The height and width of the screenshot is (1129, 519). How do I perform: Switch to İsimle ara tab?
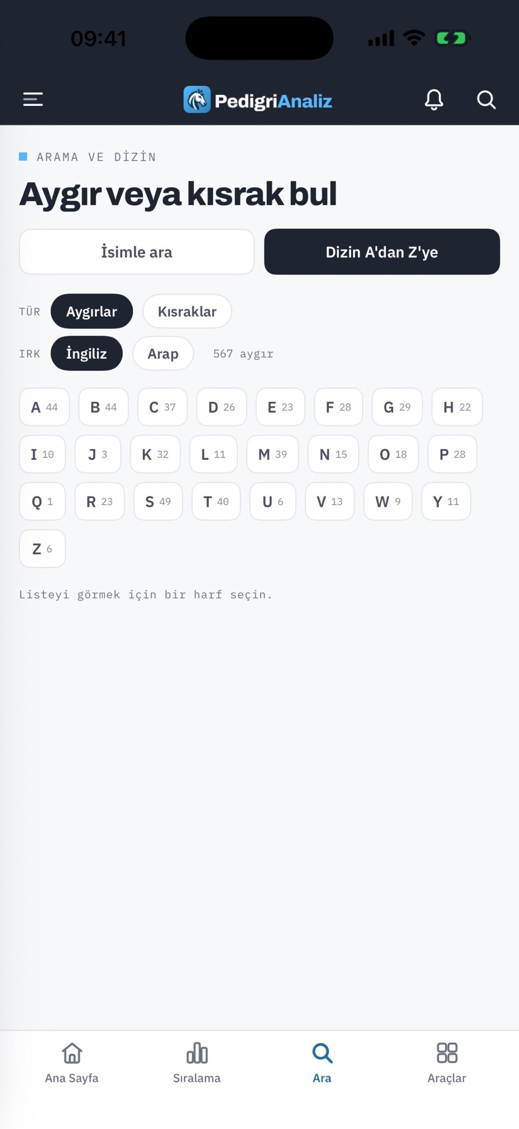(x=137, y=252)
